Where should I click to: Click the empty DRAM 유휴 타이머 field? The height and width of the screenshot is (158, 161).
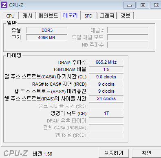(106, 120)
